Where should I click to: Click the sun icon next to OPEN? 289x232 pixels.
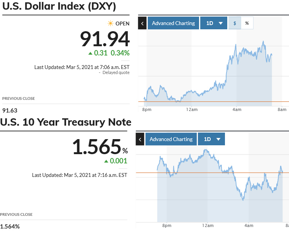coord(111,24)
